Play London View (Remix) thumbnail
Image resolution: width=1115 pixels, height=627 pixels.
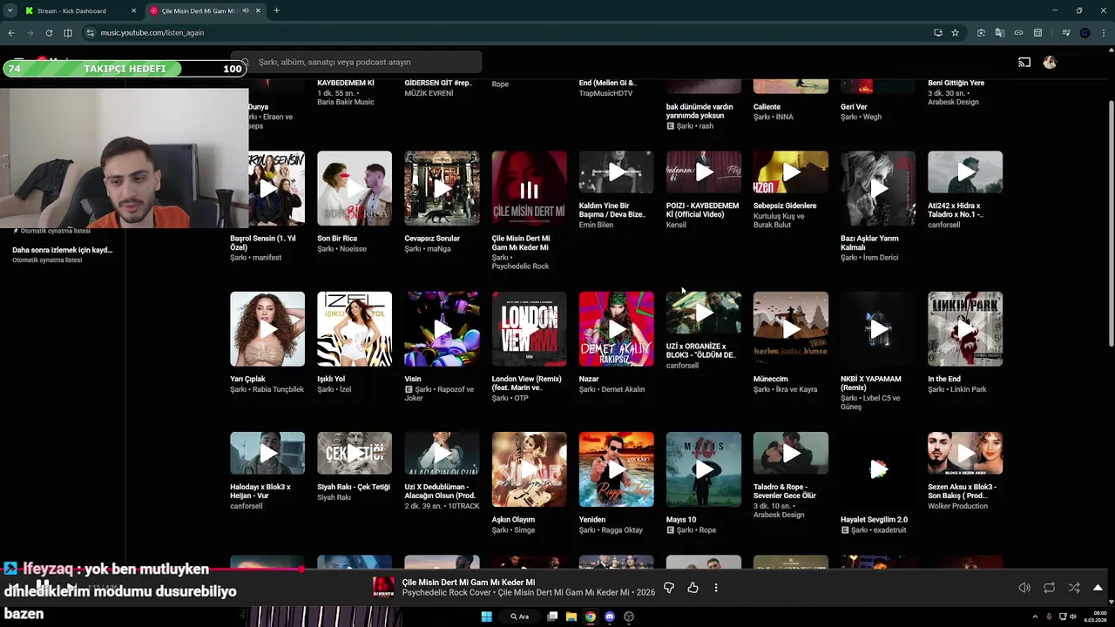coord(529,328)
